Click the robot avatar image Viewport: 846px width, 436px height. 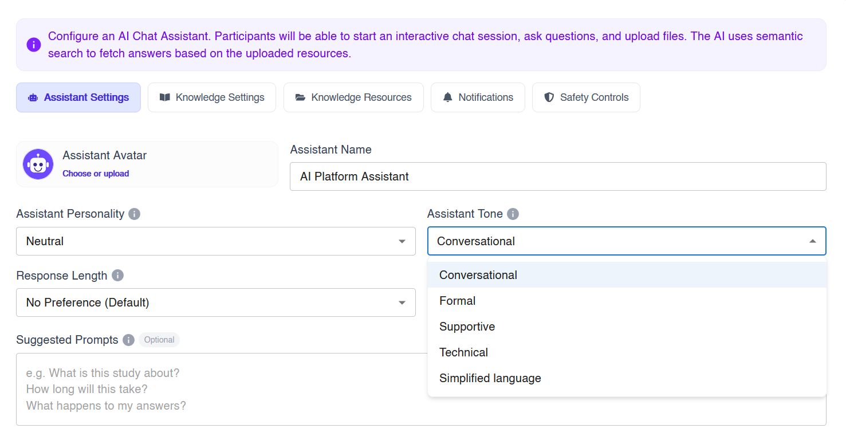click(38, 164)
